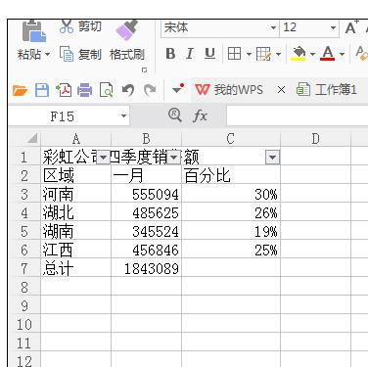
Task: Click cell containing 河南
Action: (76, 195)
